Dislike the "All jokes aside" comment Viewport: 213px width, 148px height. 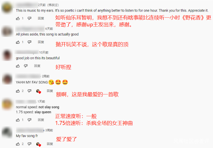click(x=29, y=42)
